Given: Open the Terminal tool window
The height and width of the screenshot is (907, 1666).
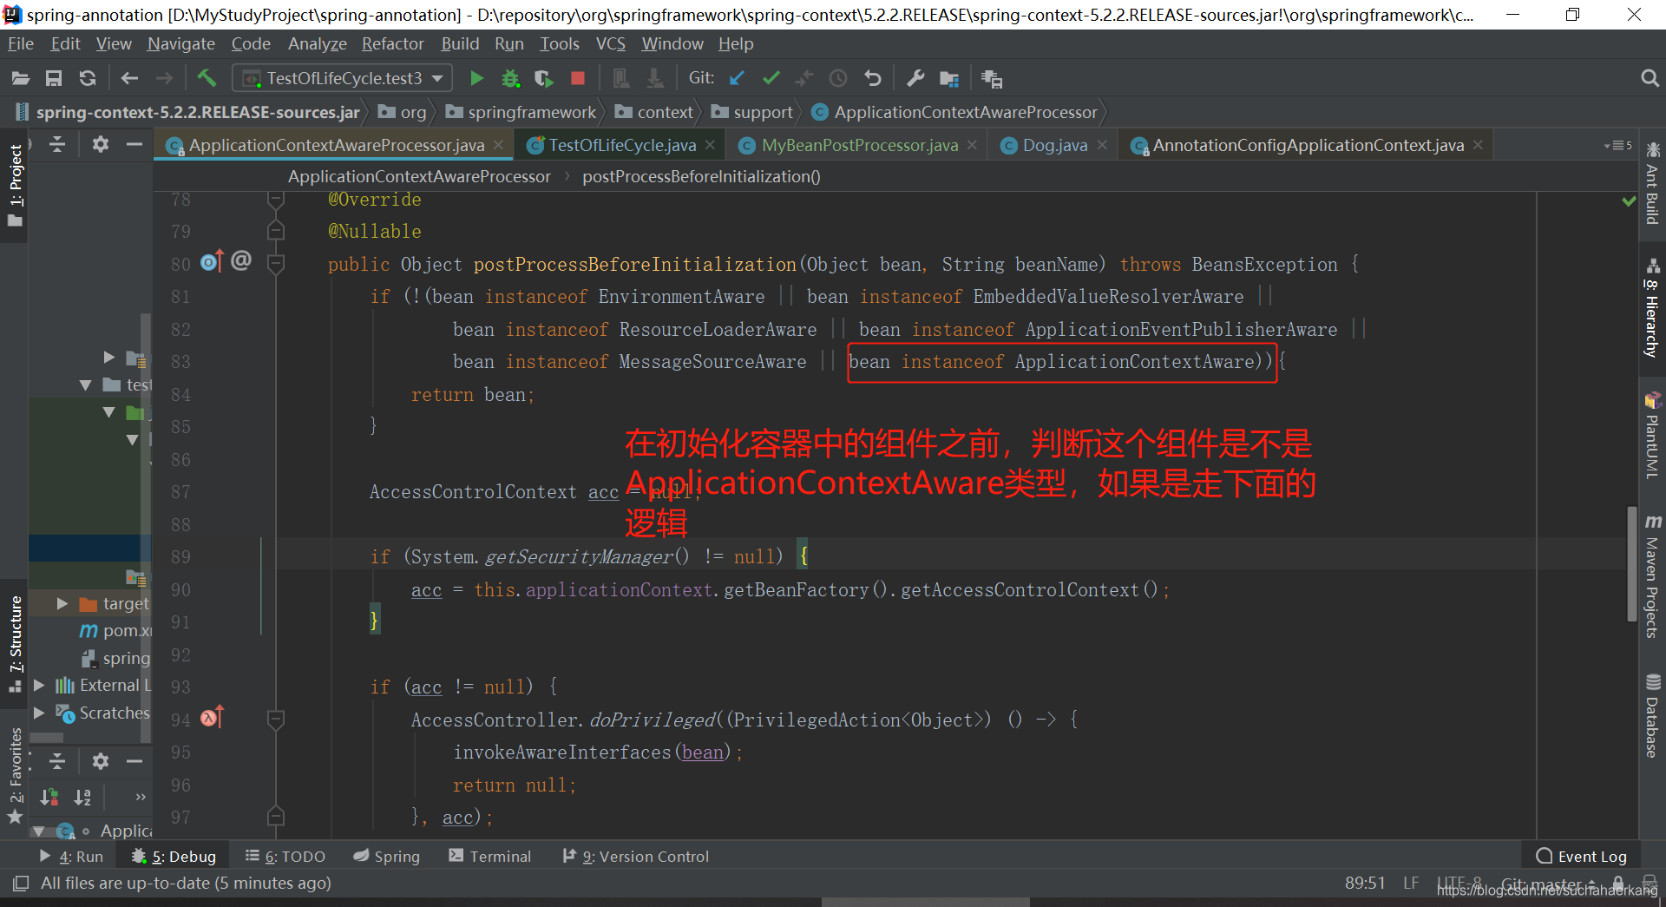Looking at the screenshot, I should [490, 857].
